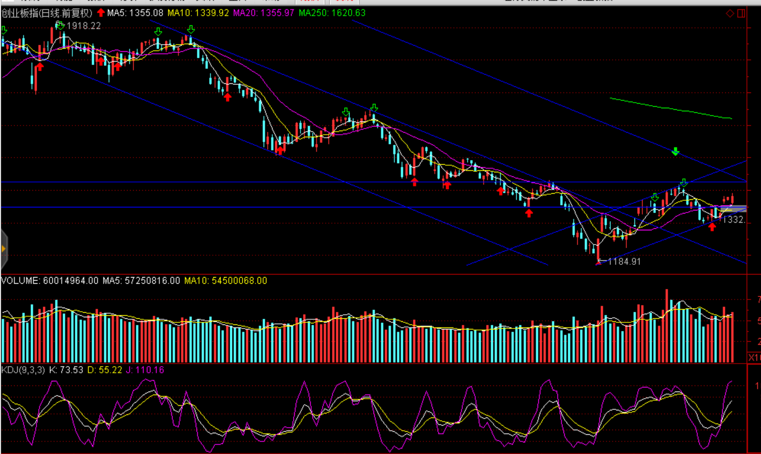
Task: Click the 1184.91 low price annotation
Action: pyautogui.click(x=624, y=261)
